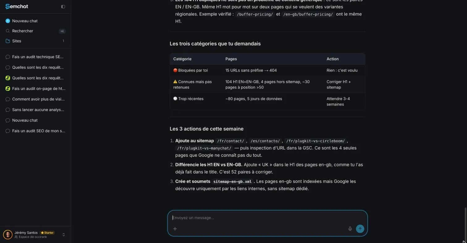
Task: Click the plus attachment icon in composer
Action: 175,229
